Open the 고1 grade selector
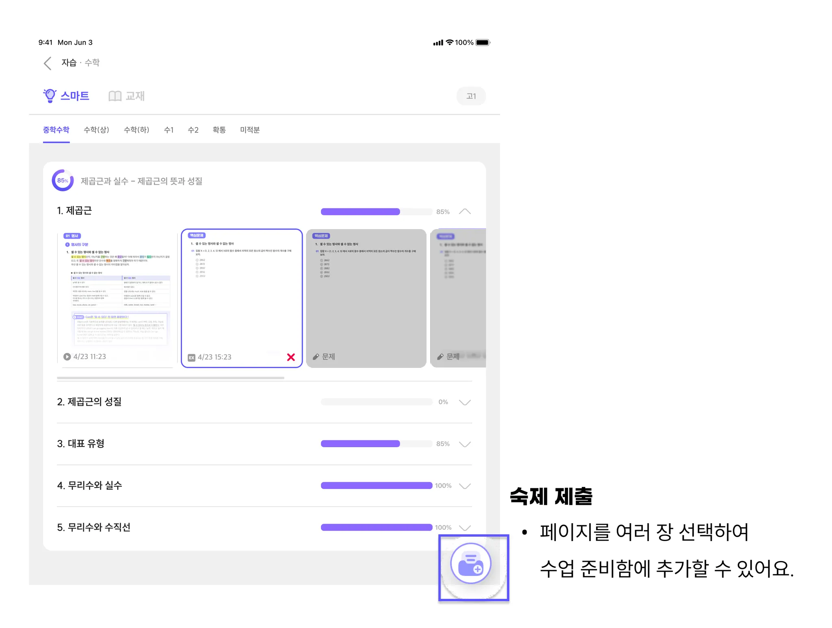The image size is (832, 628). click(x=471, y=96)
